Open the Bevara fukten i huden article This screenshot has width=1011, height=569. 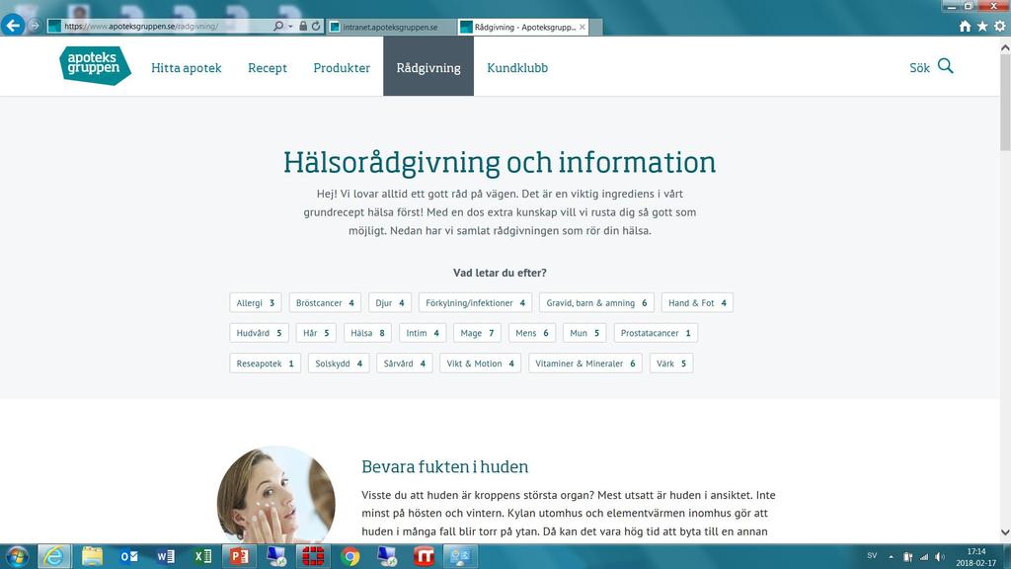(445, 467)
